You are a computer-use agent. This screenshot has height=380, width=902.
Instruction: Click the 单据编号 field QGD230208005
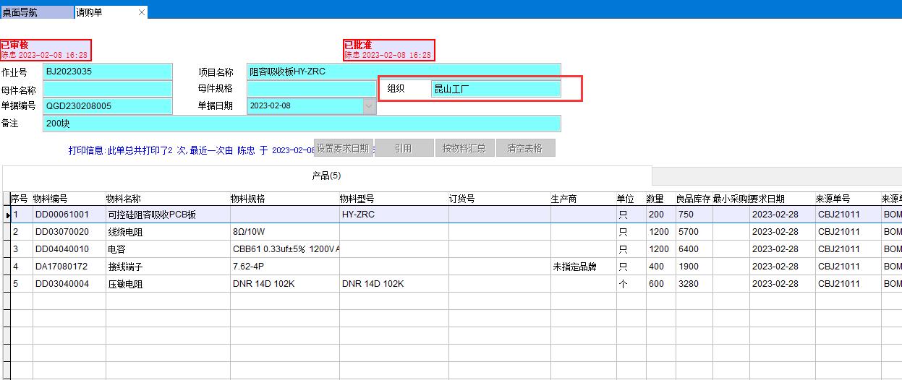click(108, 106)
